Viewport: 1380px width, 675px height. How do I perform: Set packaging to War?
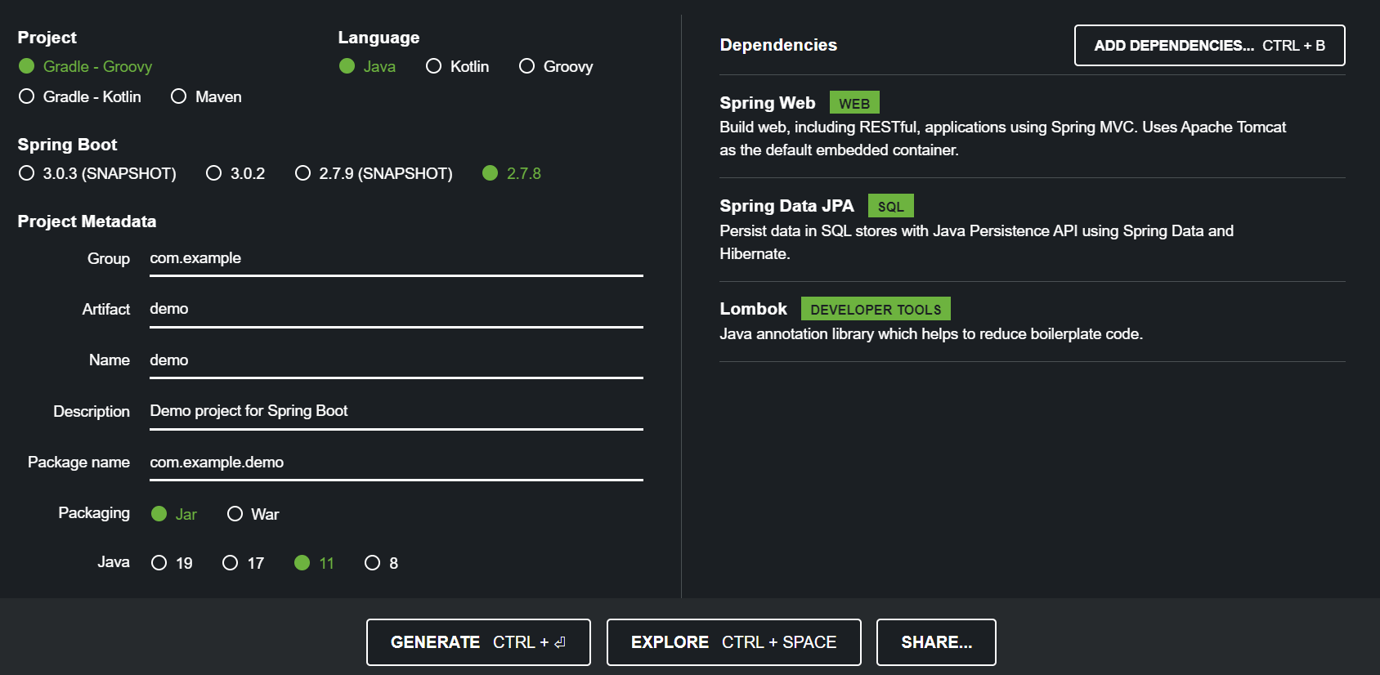[253, 514]
